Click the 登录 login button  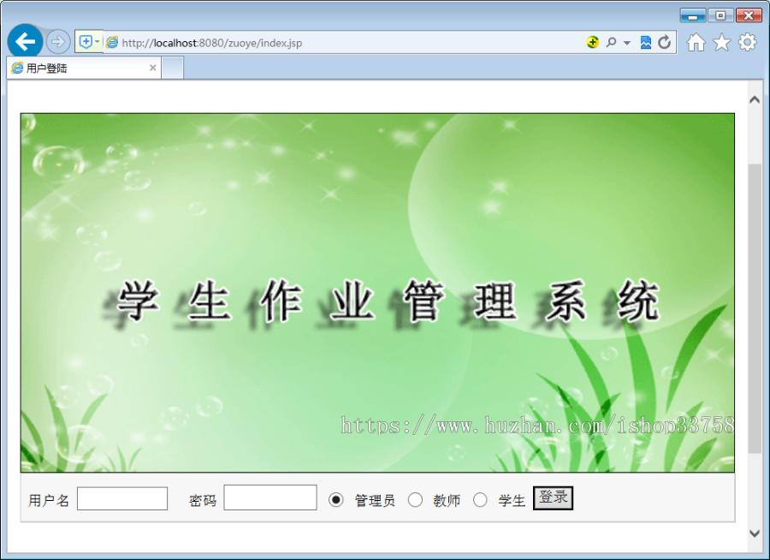[553, 497]
